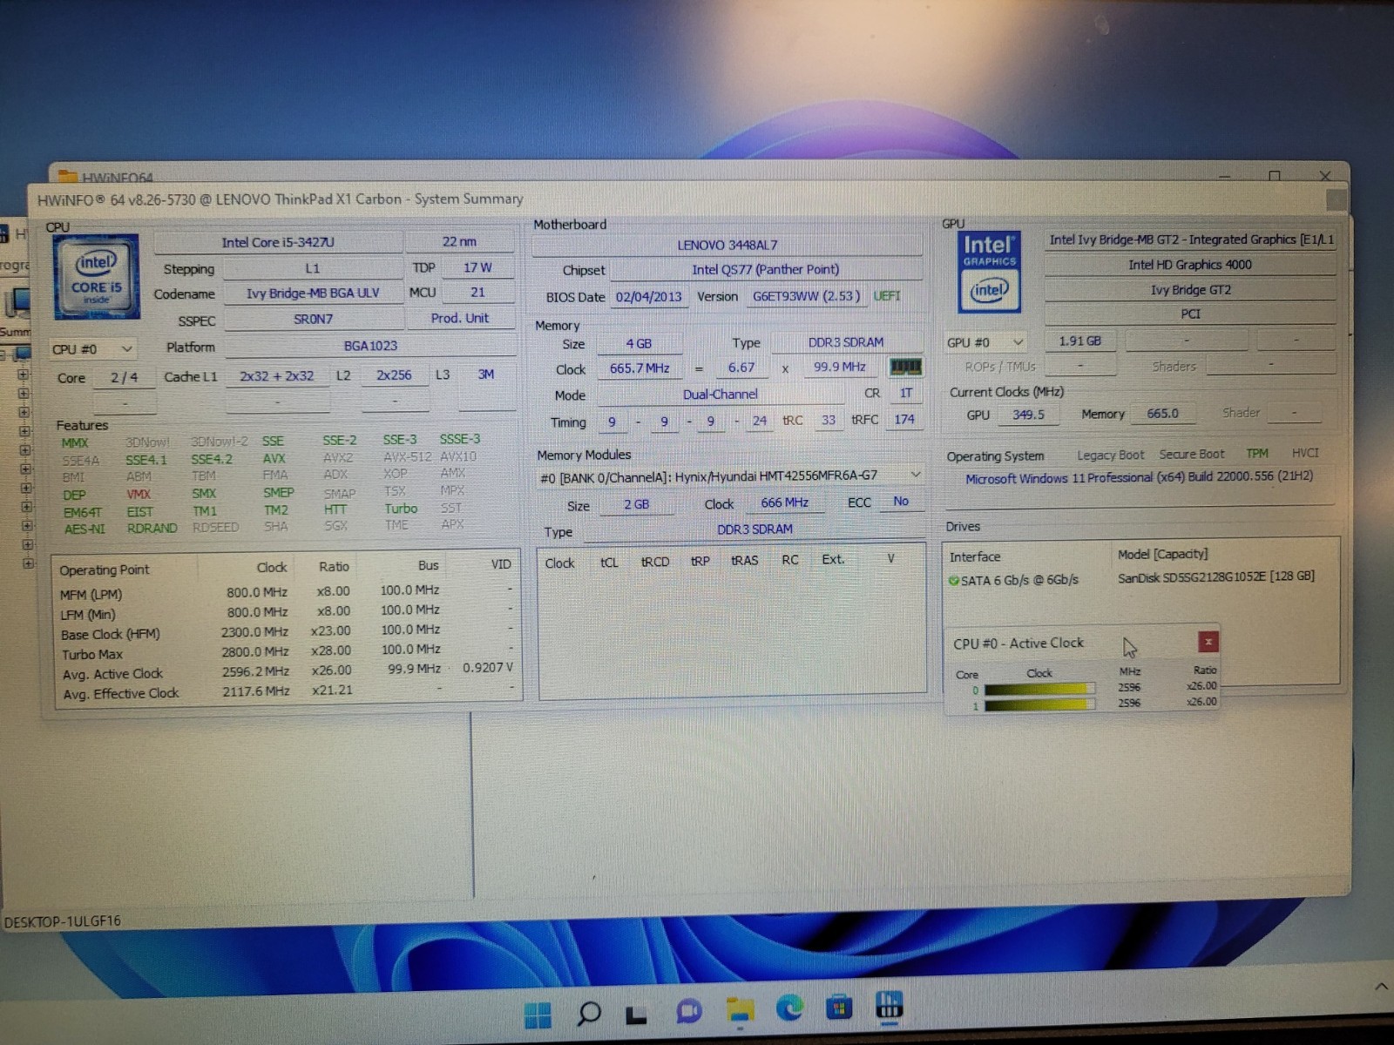Image resolution: width=1394 pixels, height=1045 pixels.
Task: Click the AES-NI feature label
Action: (x=84, y=529)
